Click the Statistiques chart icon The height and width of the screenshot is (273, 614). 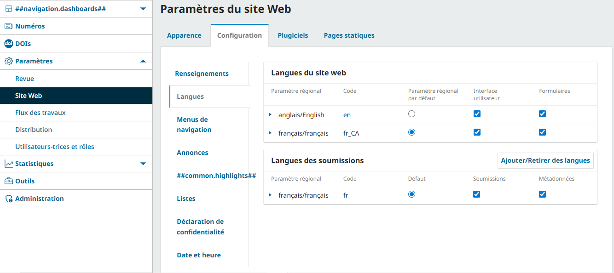(8, 164)
